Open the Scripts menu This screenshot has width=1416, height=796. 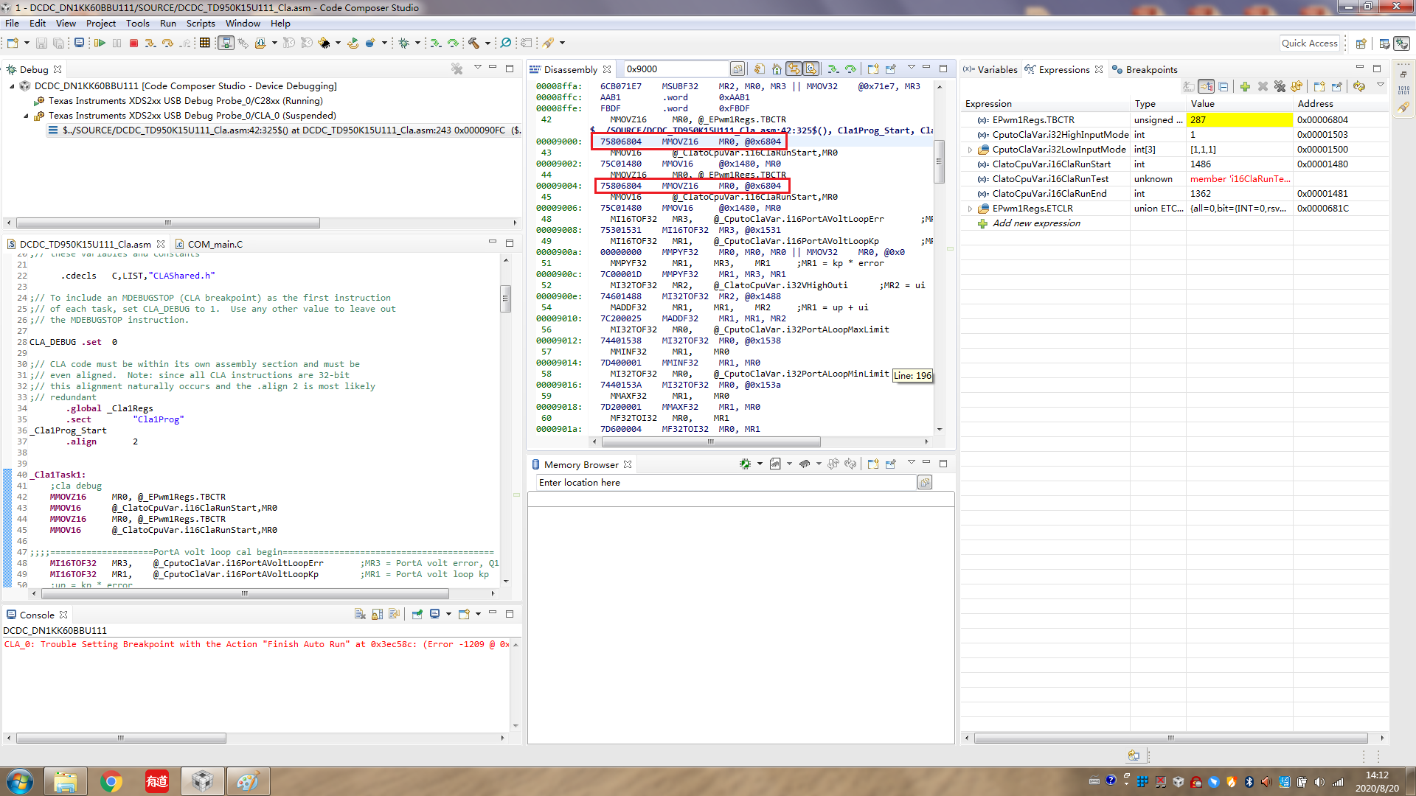pyautogui.click(x=201, y=23)
